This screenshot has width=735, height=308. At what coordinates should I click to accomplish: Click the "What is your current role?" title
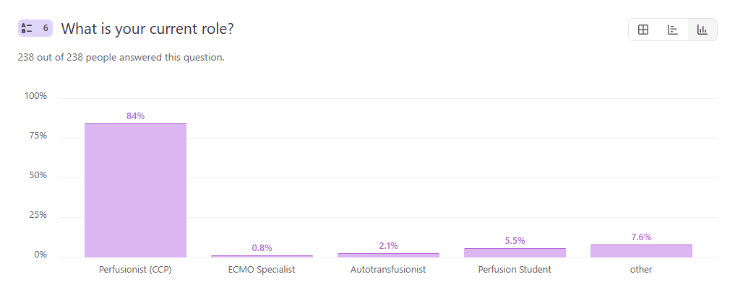(147, 29)
